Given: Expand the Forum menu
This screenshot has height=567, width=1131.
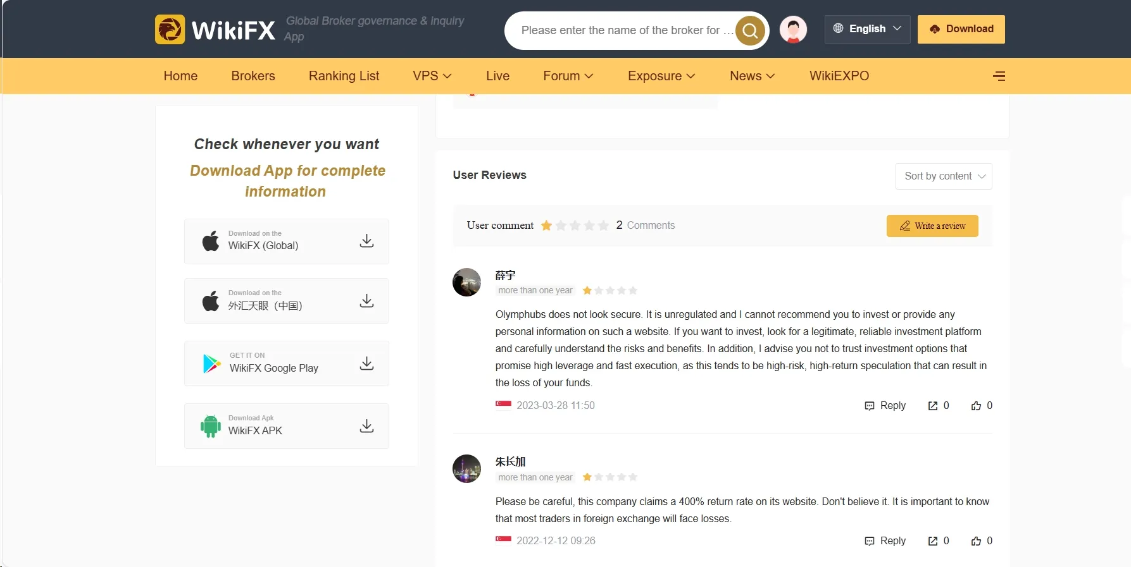Looking at the screenshot, I should 568,76.
